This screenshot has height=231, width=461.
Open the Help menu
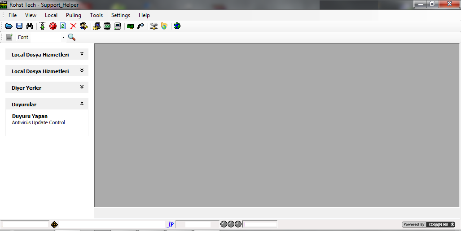(145, 15)
